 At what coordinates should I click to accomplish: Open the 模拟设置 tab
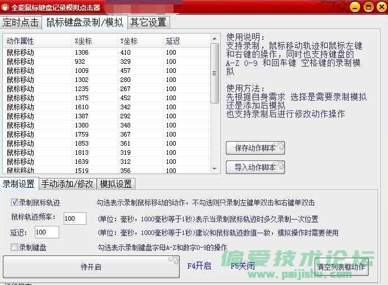pyautogui.click(x=116, y=184)
